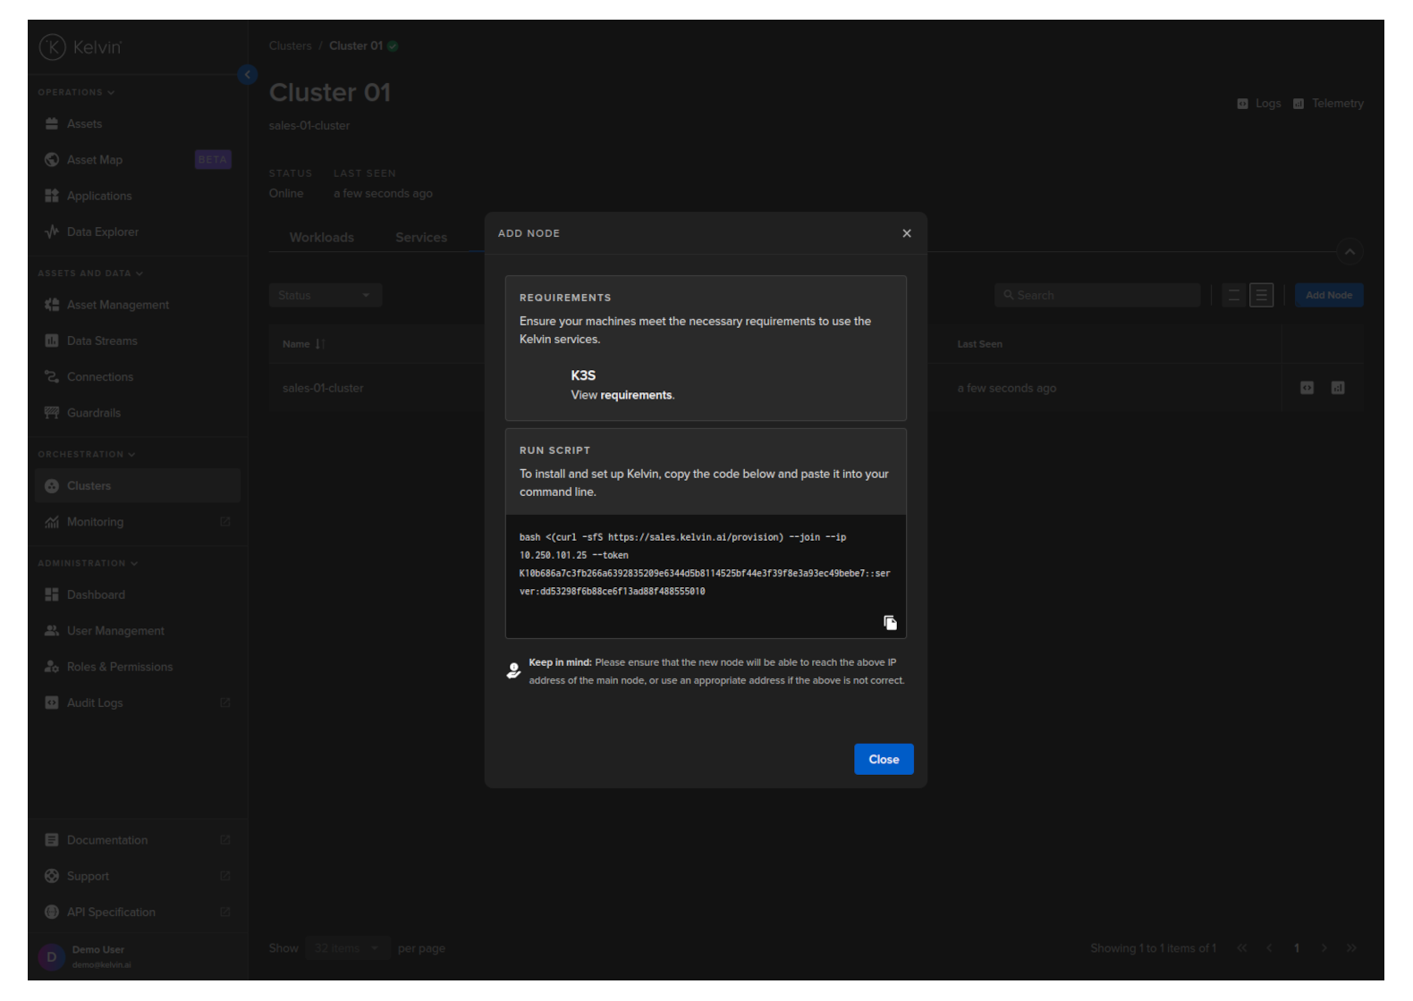This screenshot has height=1001, width=1413.
Task: Close the Add Node dialog with X
Action: (x=907, y=233)
